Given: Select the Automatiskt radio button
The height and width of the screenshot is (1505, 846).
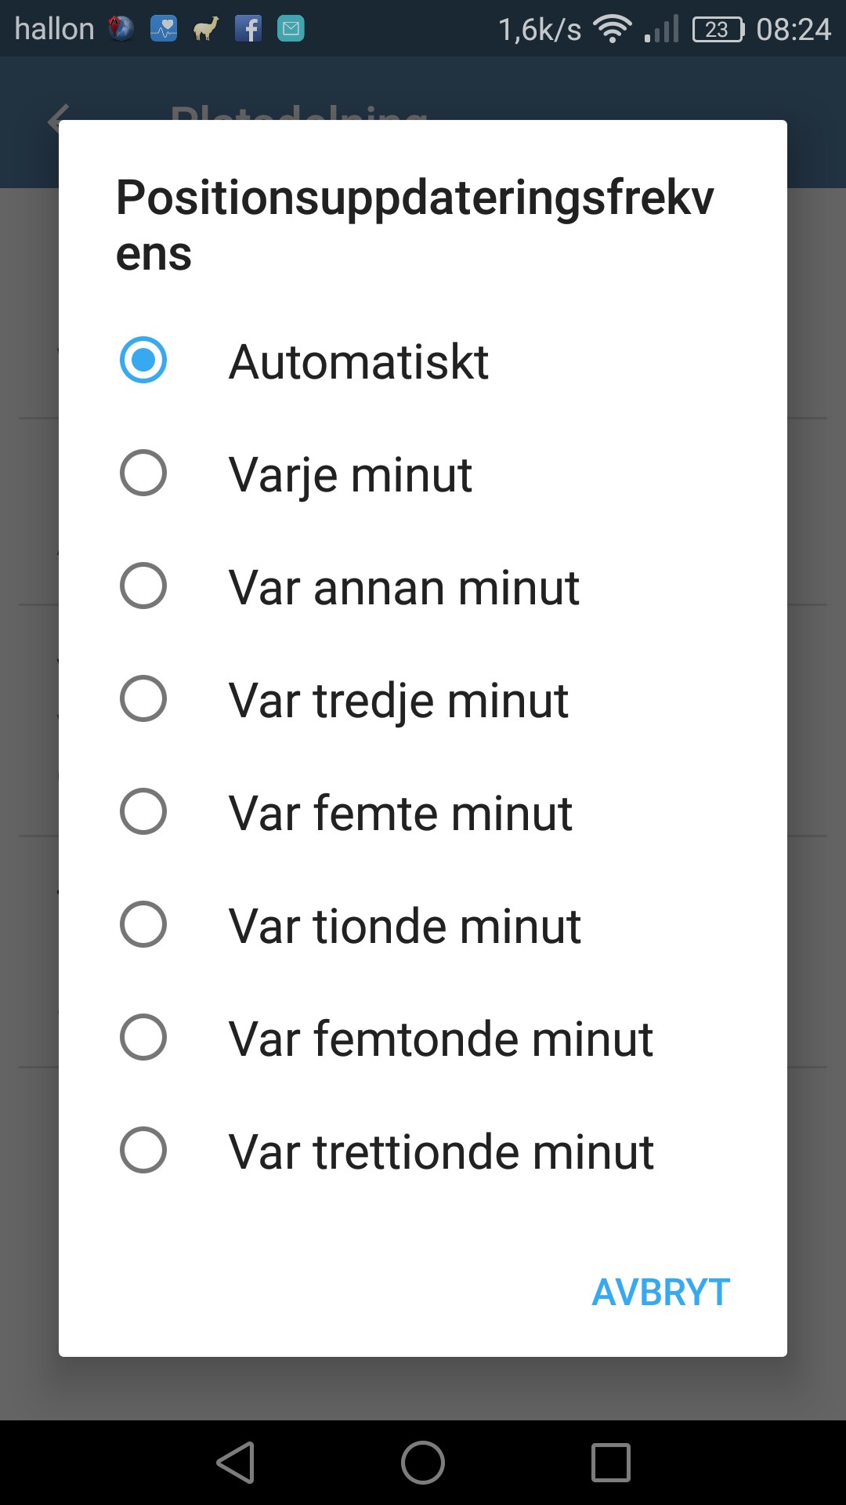Looking at the screenshot, I should pos(143,361).
